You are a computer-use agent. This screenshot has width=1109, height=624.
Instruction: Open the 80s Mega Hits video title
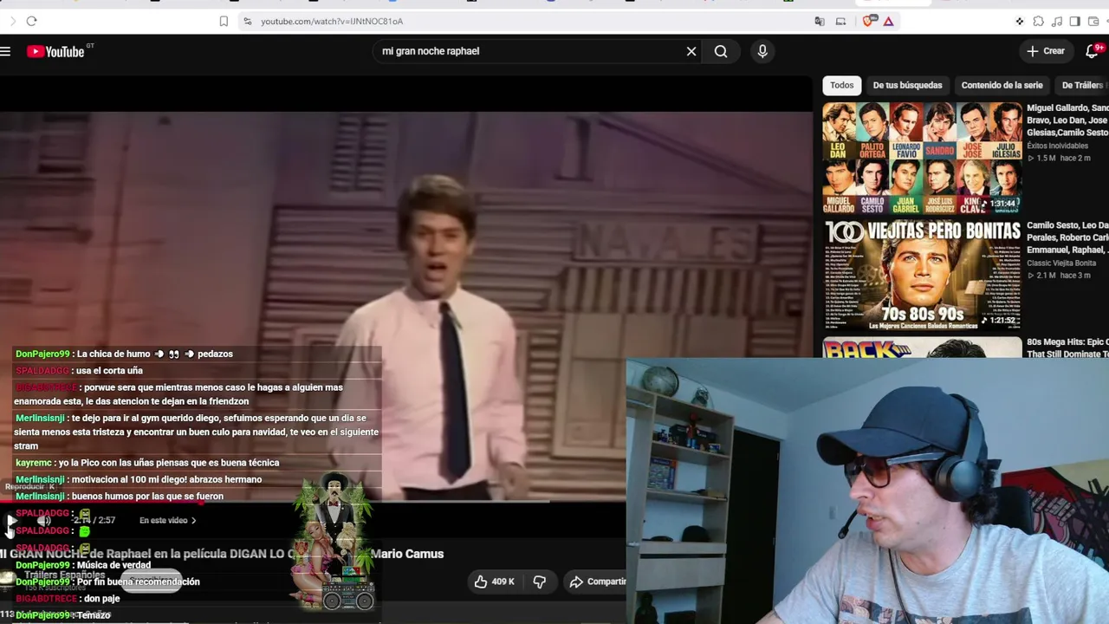tap(1067, 348)
